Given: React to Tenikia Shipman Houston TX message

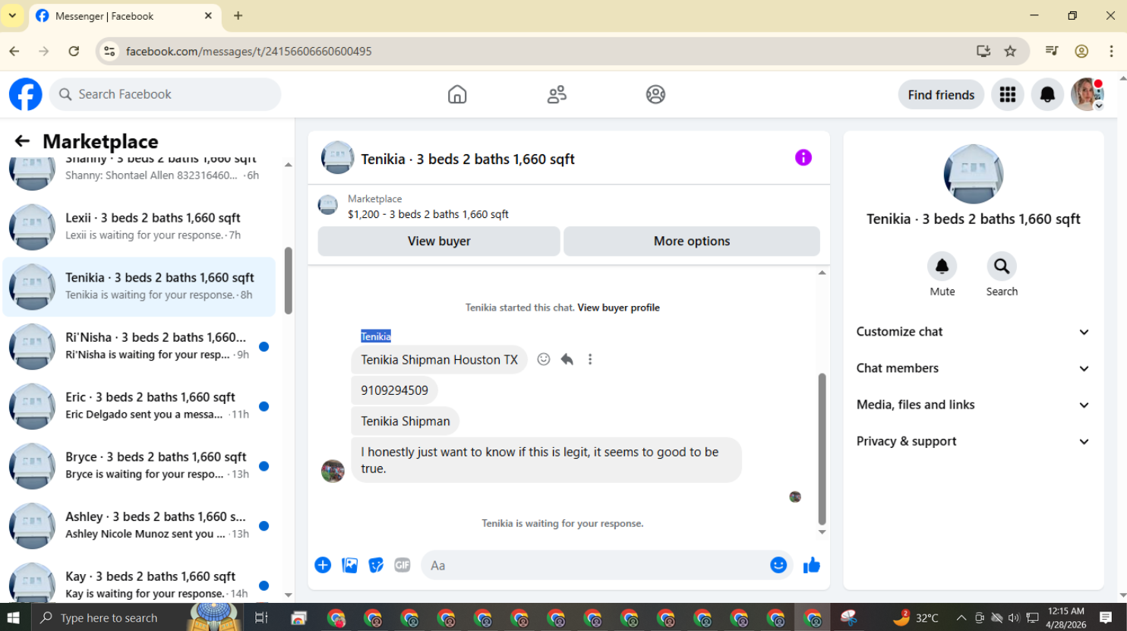Looking at the screenshot, I should pos(544,359).
